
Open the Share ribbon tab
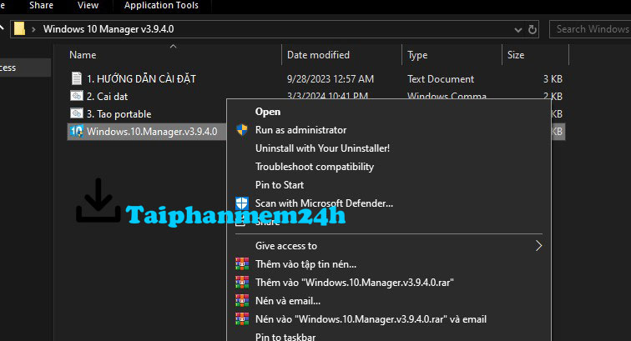pyautogui.click(x=41, y=5)
